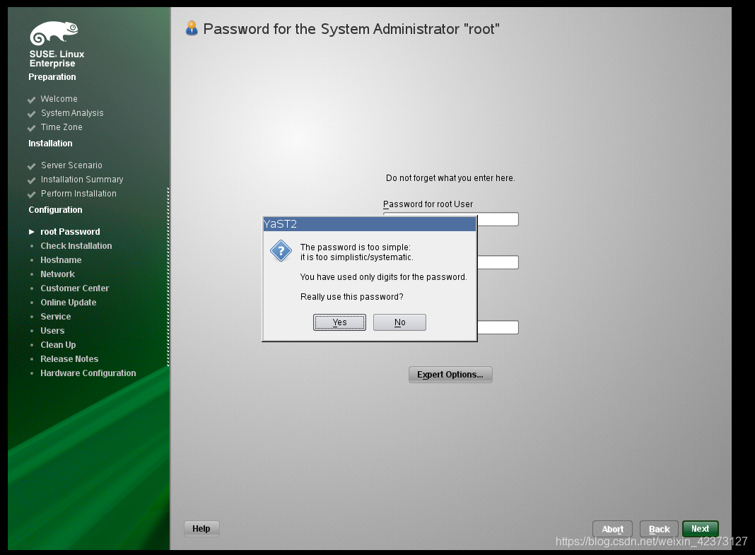This screenshot has width=755, height=555.
Task: Click 'Really use this password?' text
Action: [351, 296]
